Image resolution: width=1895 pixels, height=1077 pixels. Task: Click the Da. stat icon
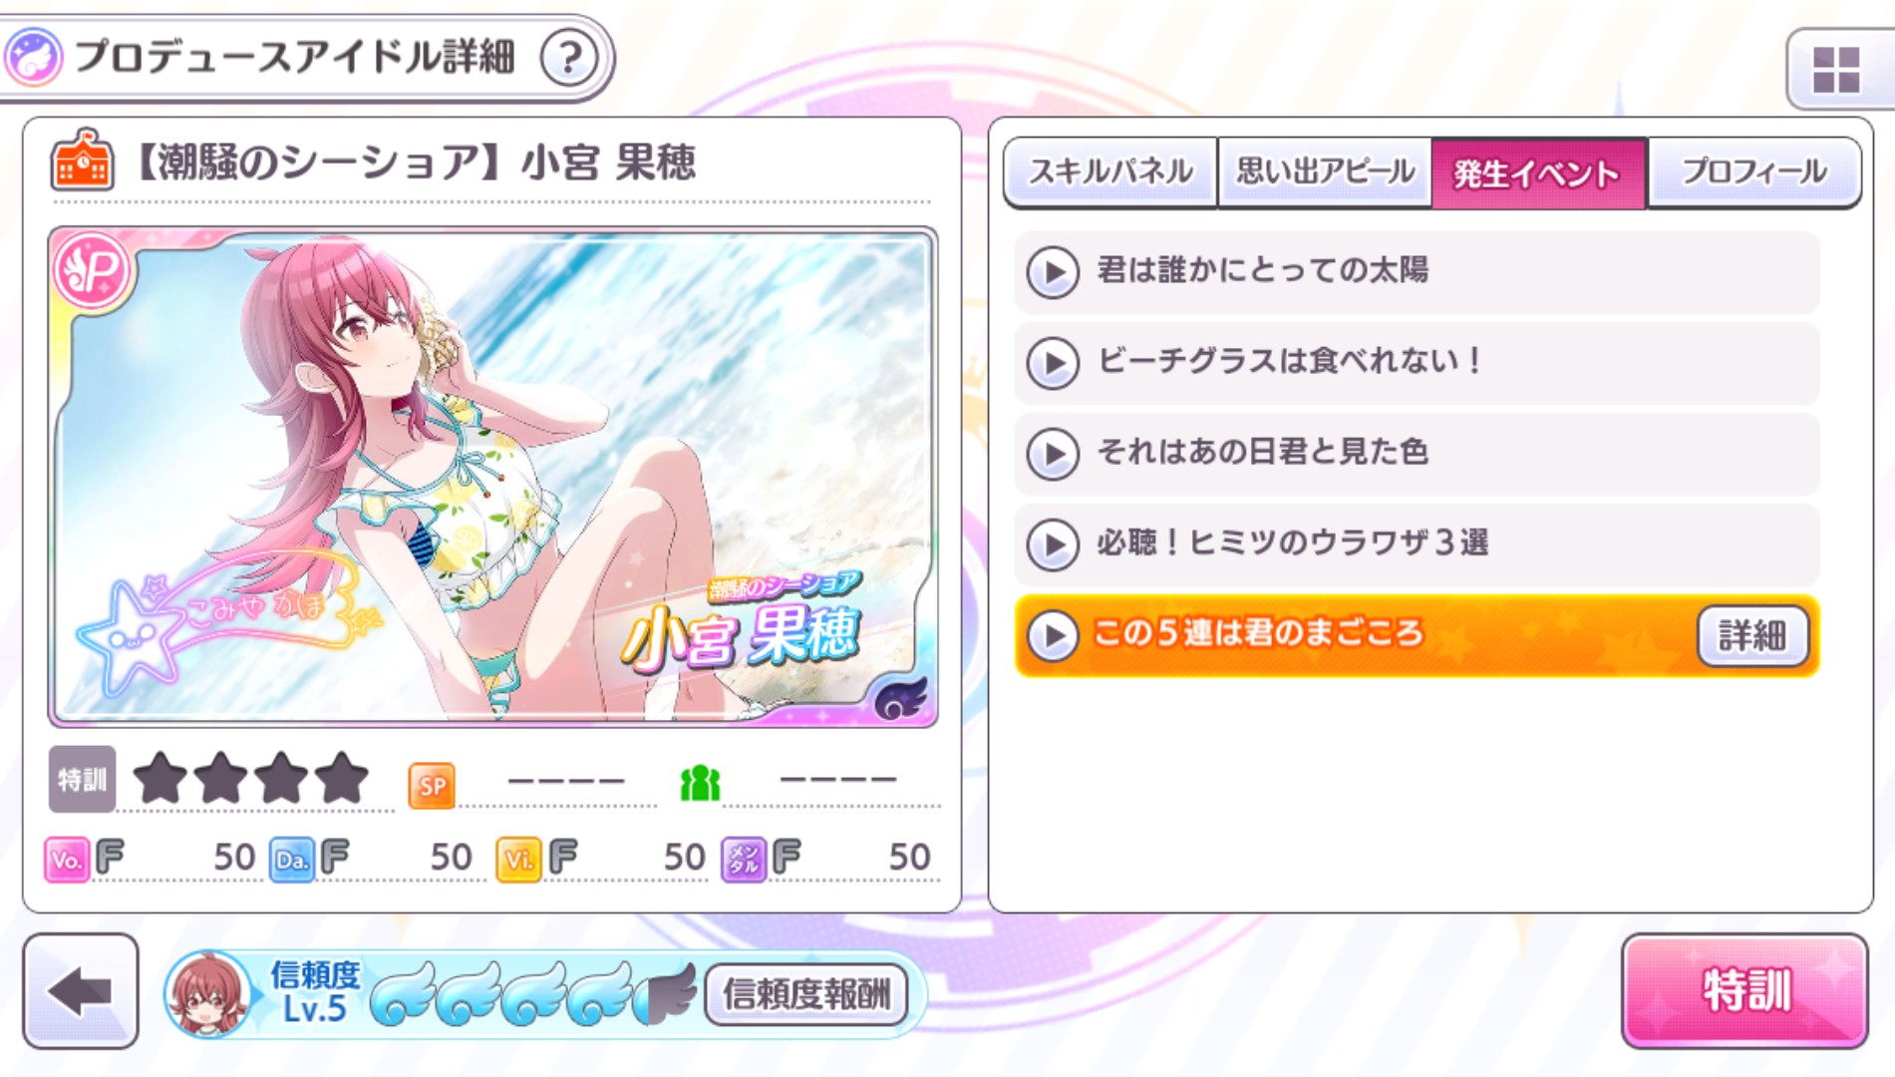click(x=291, y=860)
